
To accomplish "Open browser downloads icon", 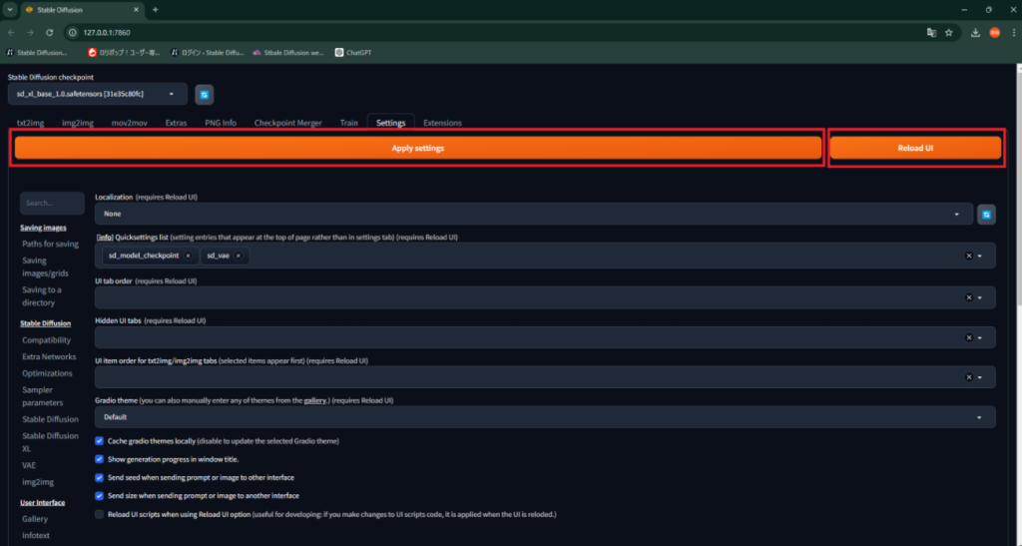I will (x=975, y=32).
